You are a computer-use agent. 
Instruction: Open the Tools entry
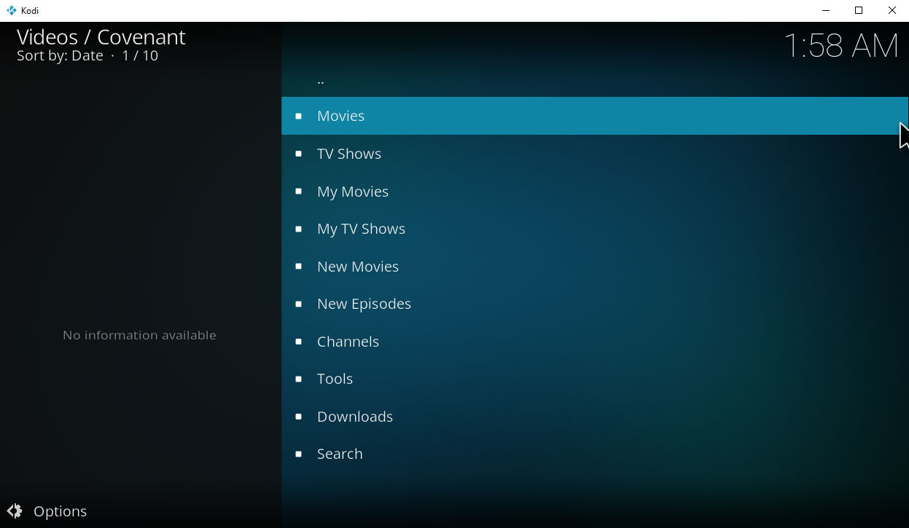[x=595, y=379]
